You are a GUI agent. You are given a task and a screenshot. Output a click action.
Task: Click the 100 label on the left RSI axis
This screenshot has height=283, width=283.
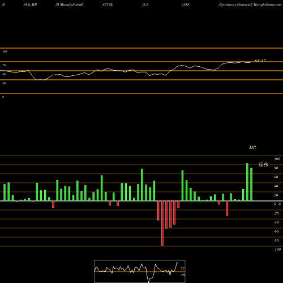point(5,52)
